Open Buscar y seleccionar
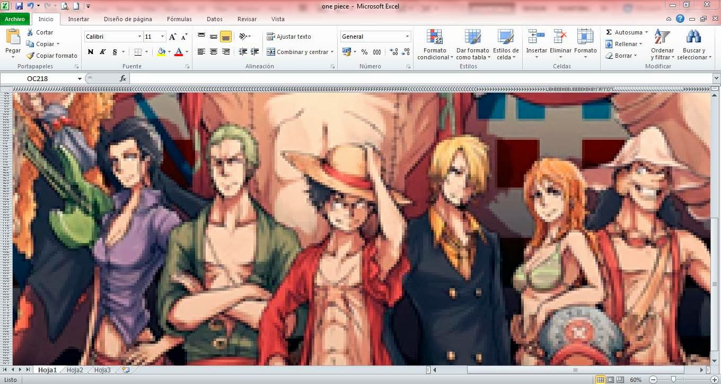The height and width of the screenshot is (384, 721). 693,44
